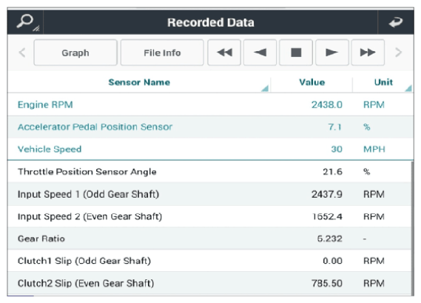Image resolution: width=421 pixels, height=303 pixels.
Task: Step backward with the reverse play button
Action: (260, 53)
